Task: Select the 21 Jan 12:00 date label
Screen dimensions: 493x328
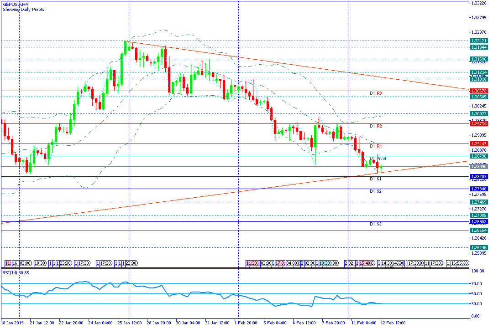Action: [42, 323]
